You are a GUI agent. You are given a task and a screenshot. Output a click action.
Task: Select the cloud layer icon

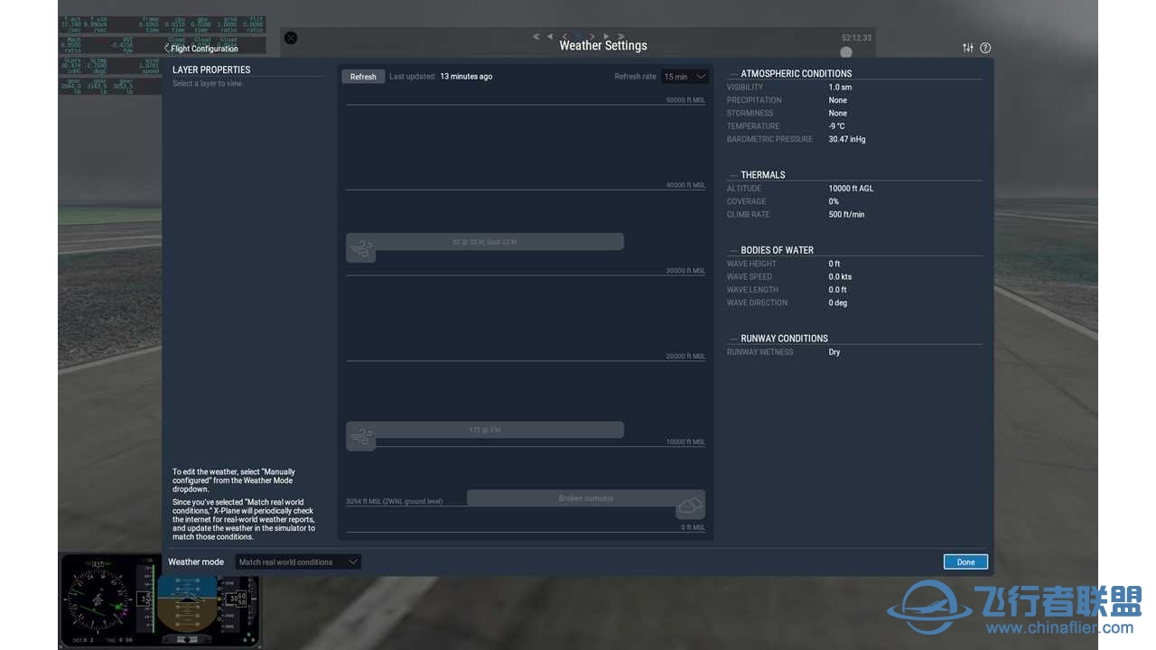tap(691, 506)
